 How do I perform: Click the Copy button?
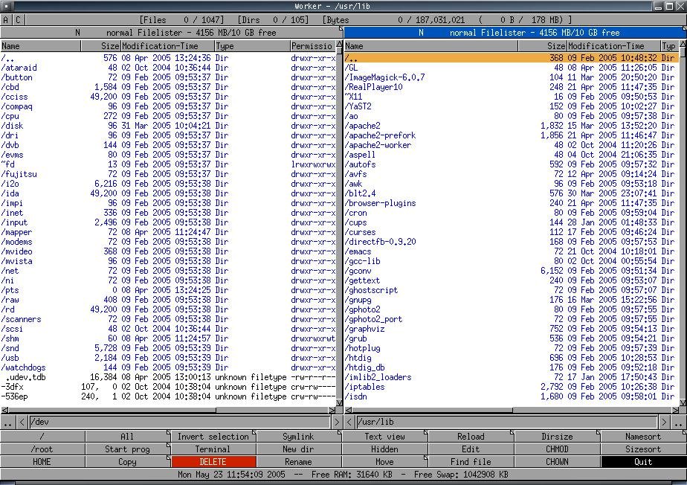point(127,462)
